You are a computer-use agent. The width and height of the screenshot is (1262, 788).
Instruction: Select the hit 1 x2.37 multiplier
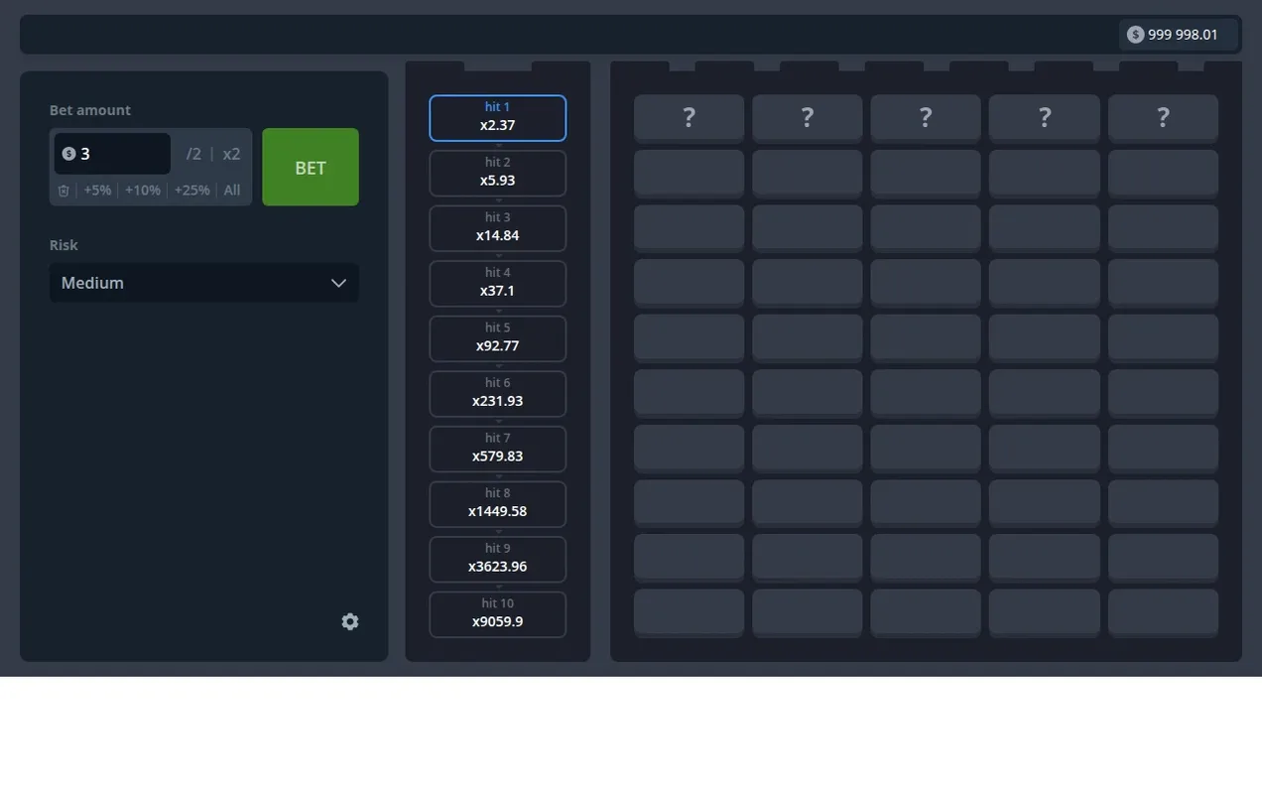click(x=498, y=118)
